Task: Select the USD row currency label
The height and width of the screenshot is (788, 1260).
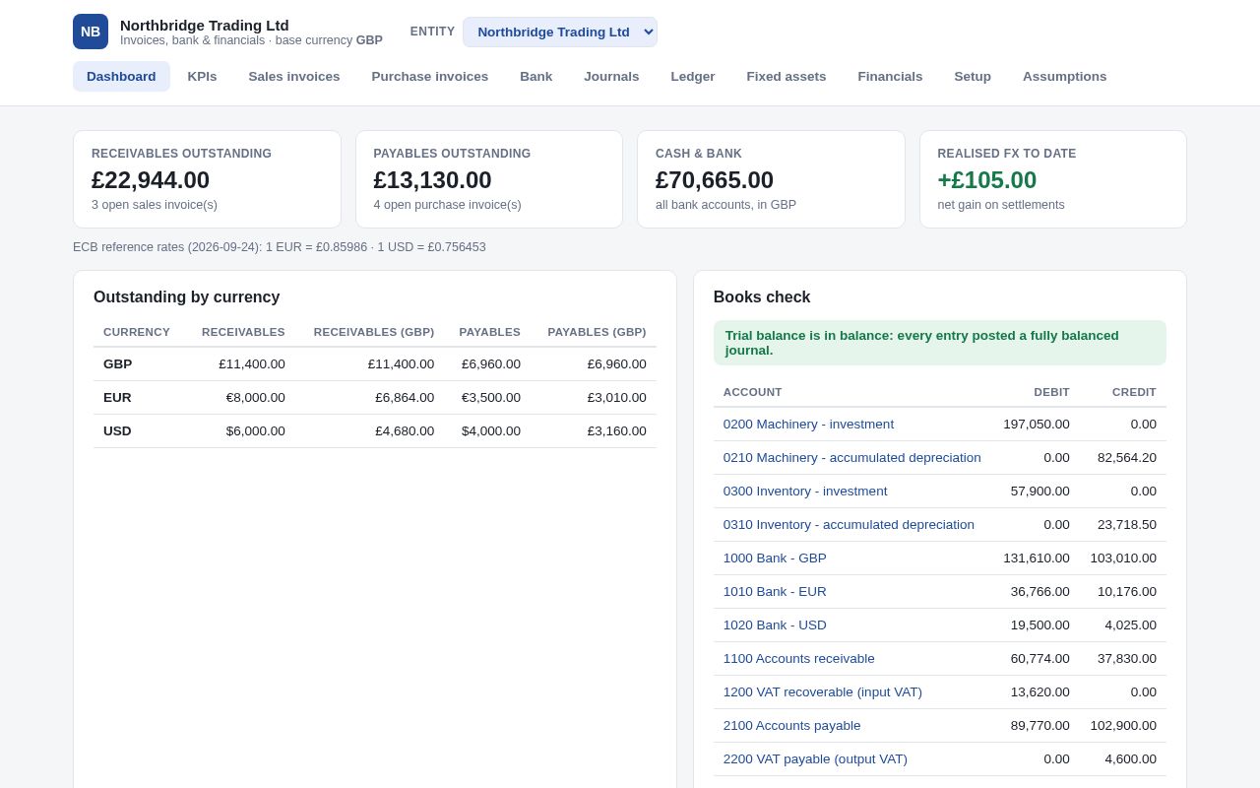Action: pyautogui.click(x=117, y=431)
